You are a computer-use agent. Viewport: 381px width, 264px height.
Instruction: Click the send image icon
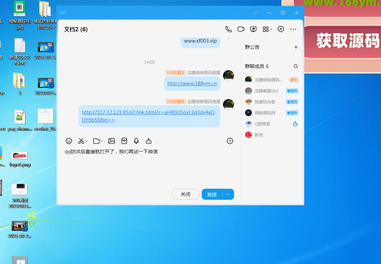click(x=112, y=141)
